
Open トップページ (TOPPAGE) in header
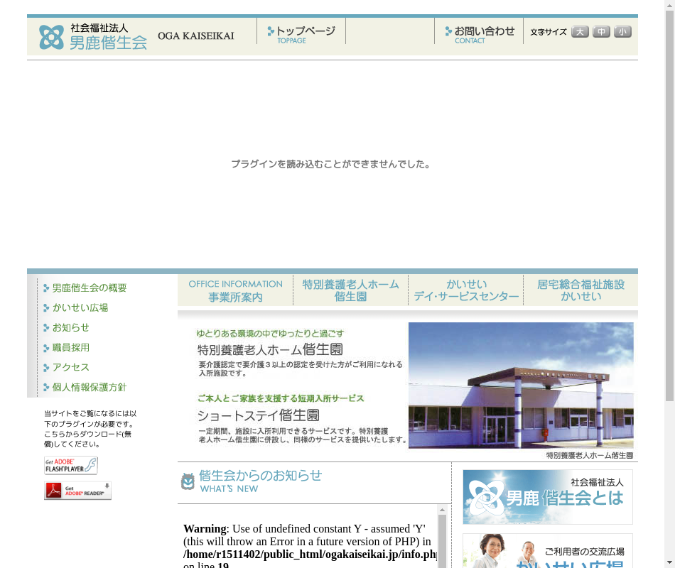click(x=301, y=34)
